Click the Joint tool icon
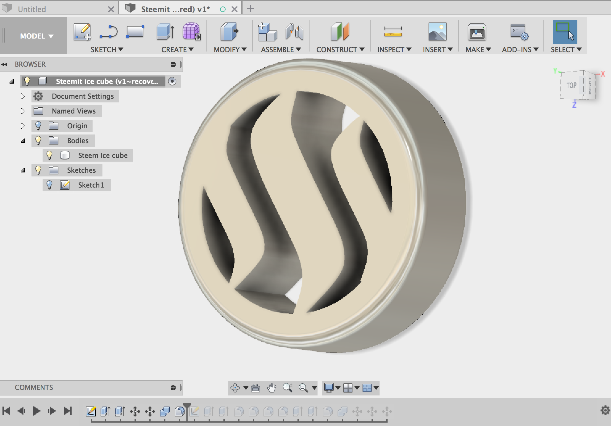The image size is (611, 426). 294,32
